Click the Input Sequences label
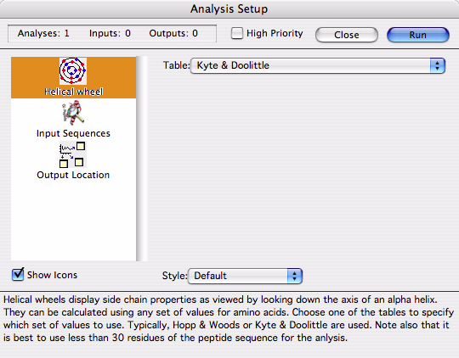Screen dimensions: 459x358 pos(73,133)
